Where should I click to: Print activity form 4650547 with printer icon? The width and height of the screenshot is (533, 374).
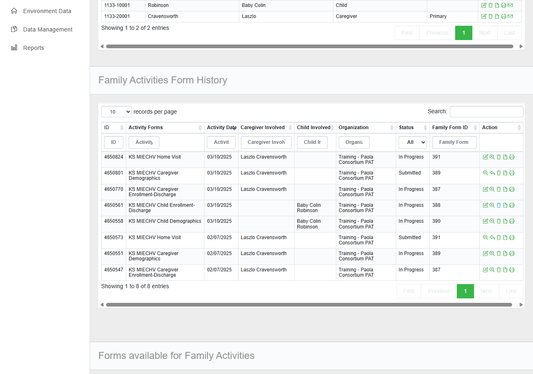click(512, 270)
